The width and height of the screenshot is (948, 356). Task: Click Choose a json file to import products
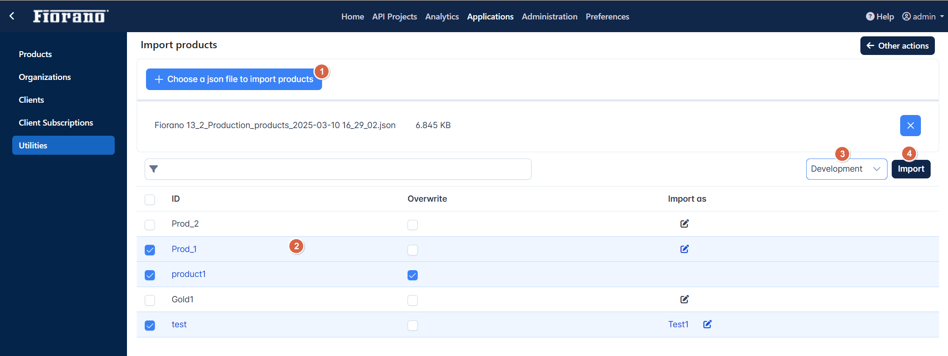click(x=234, y=79)
